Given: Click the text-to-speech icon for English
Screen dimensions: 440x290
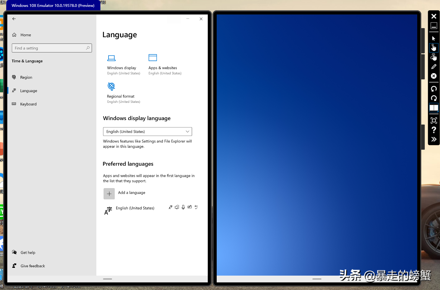Looking at the screenshot, I should coord(177,207).
